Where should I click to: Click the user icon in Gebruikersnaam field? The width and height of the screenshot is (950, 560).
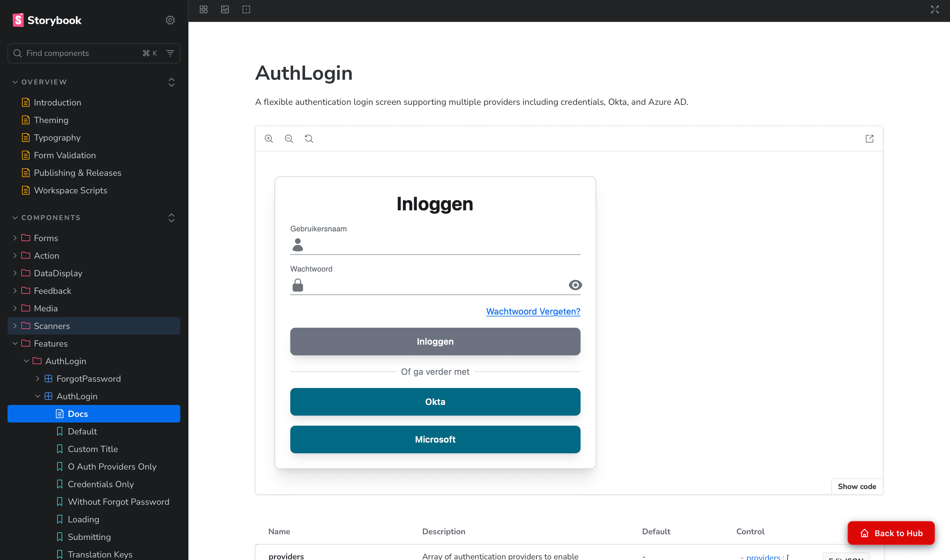pyautogui.click(x=298, y=245)
